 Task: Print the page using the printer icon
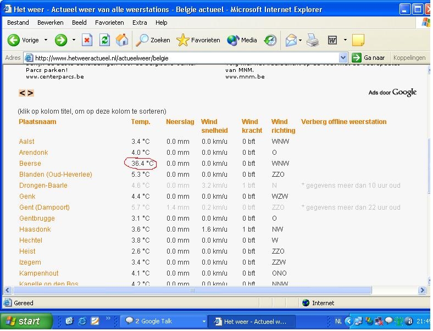click(313, 40)
